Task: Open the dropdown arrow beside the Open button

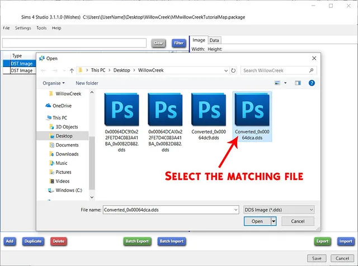Action: click(274, 221)
